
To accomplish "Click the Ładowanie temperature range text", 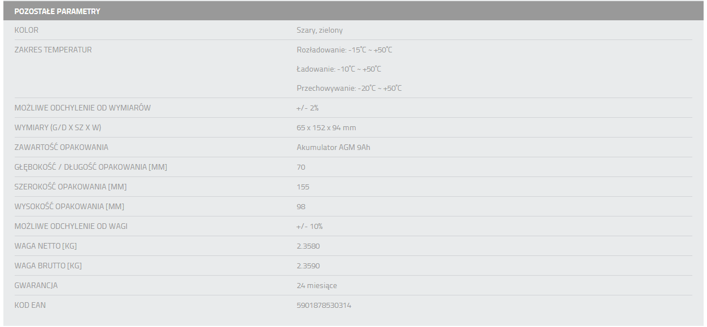I will pos(339,69).
